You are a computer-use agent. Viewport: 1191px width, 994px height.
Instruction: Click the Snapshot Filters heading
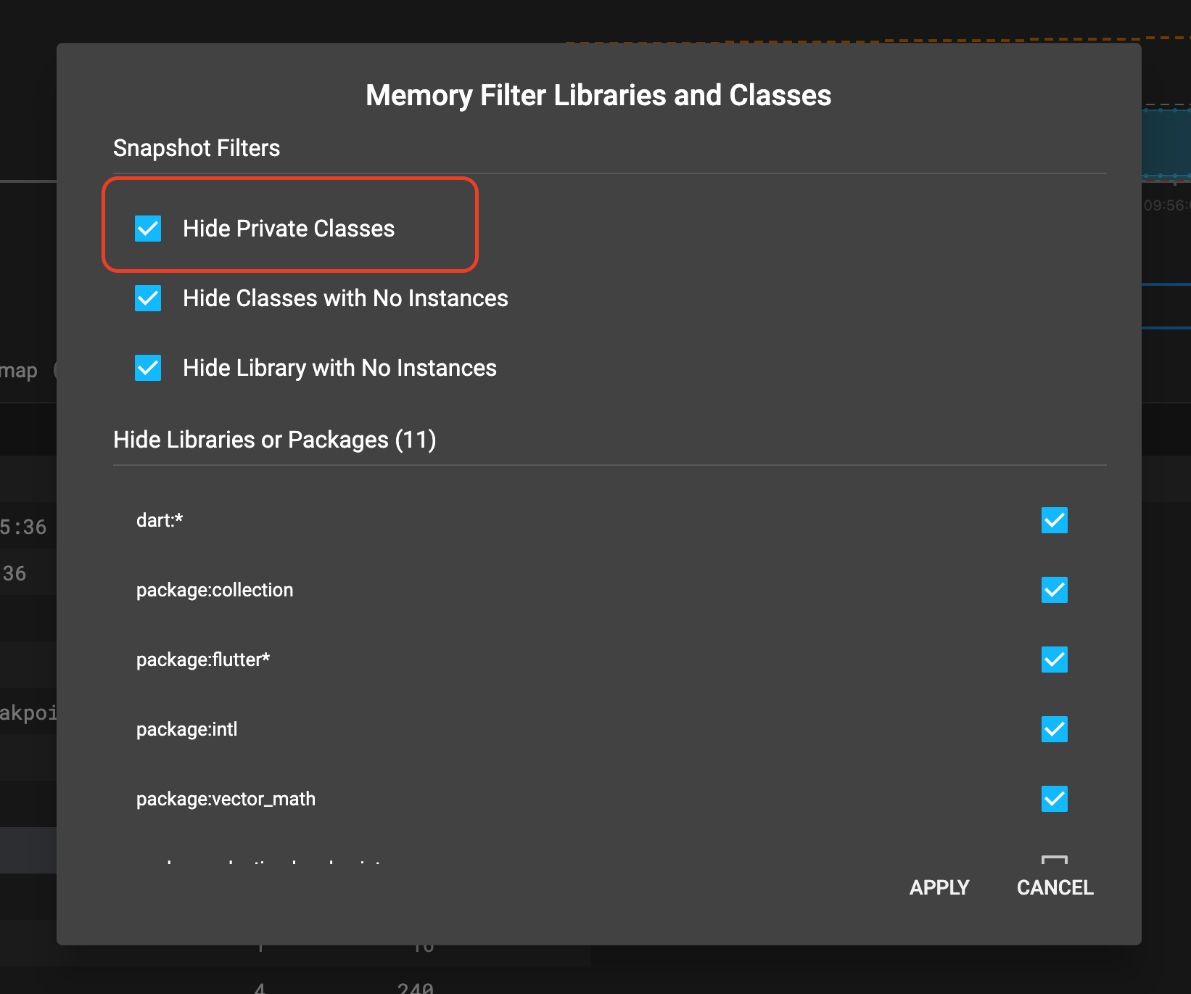click(x=197, y=148)
